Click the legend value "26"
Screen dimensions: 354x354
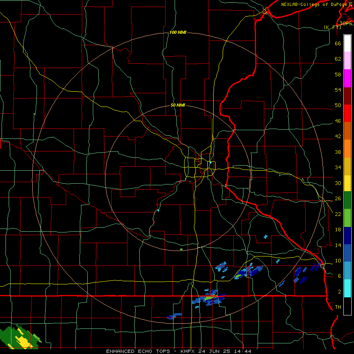338,199
